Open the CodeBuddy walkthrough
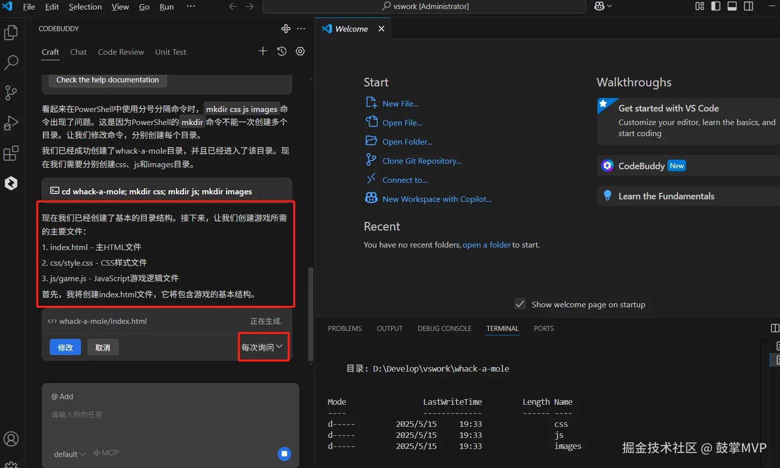Viewport: 780px width, 468px height. 689,166
